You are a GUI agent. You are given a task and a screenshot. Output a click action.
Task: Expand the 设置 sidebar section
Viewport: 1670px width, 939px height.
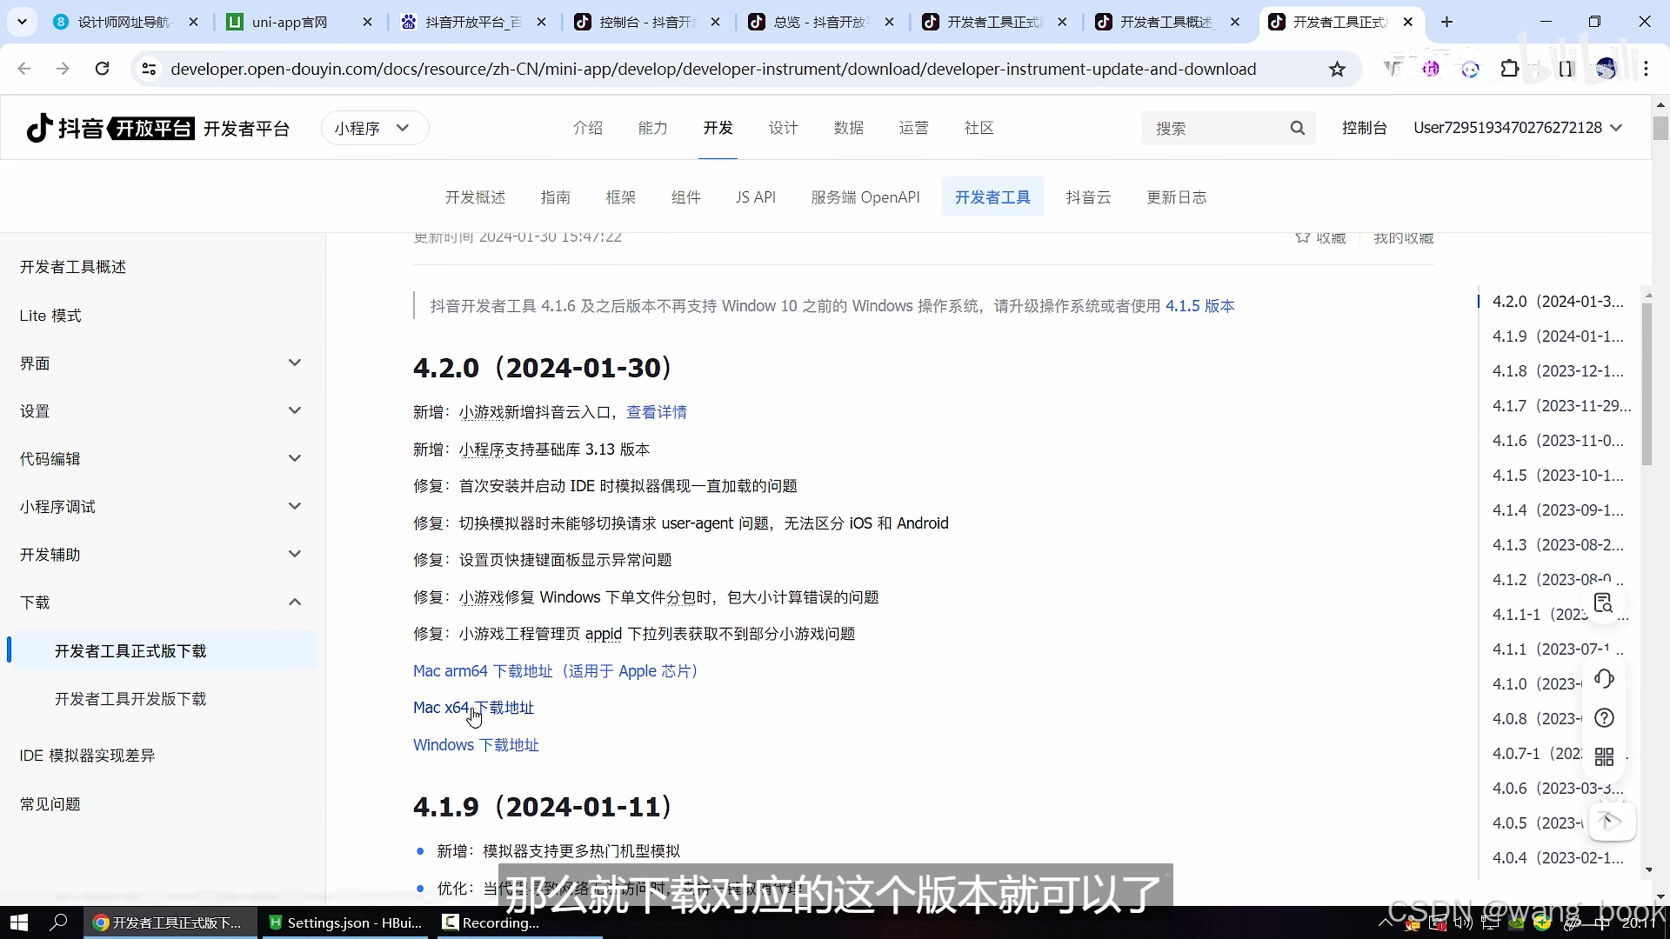coord(294,410)
